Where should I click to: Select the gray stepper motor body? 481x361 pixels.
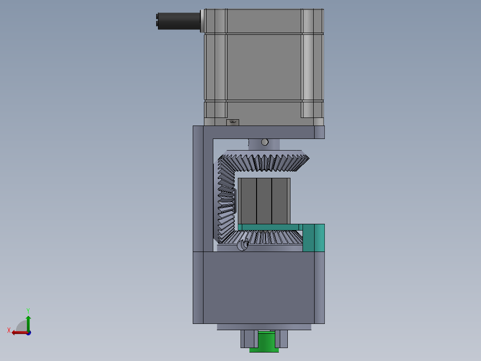click(264, 67)
